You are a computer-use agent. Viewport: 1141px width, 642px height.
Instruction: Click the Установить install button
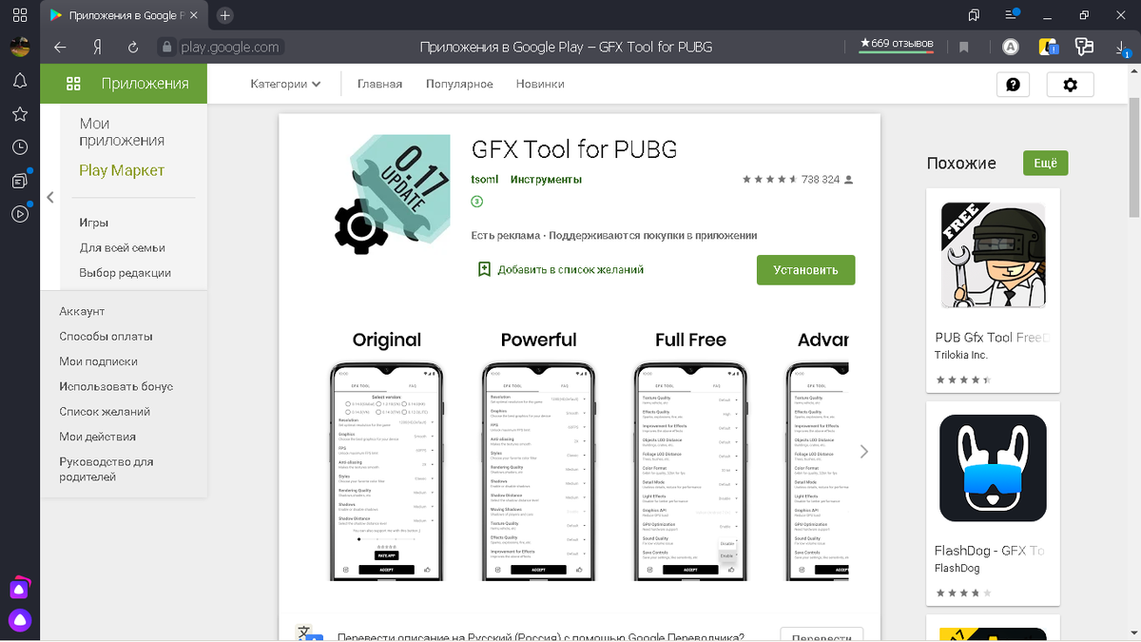805,269
